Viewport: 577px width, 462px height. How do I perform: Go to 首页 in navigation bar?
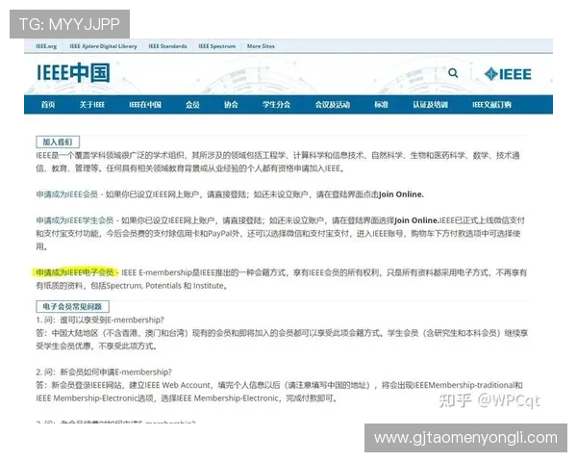click(x=48, y=105)
